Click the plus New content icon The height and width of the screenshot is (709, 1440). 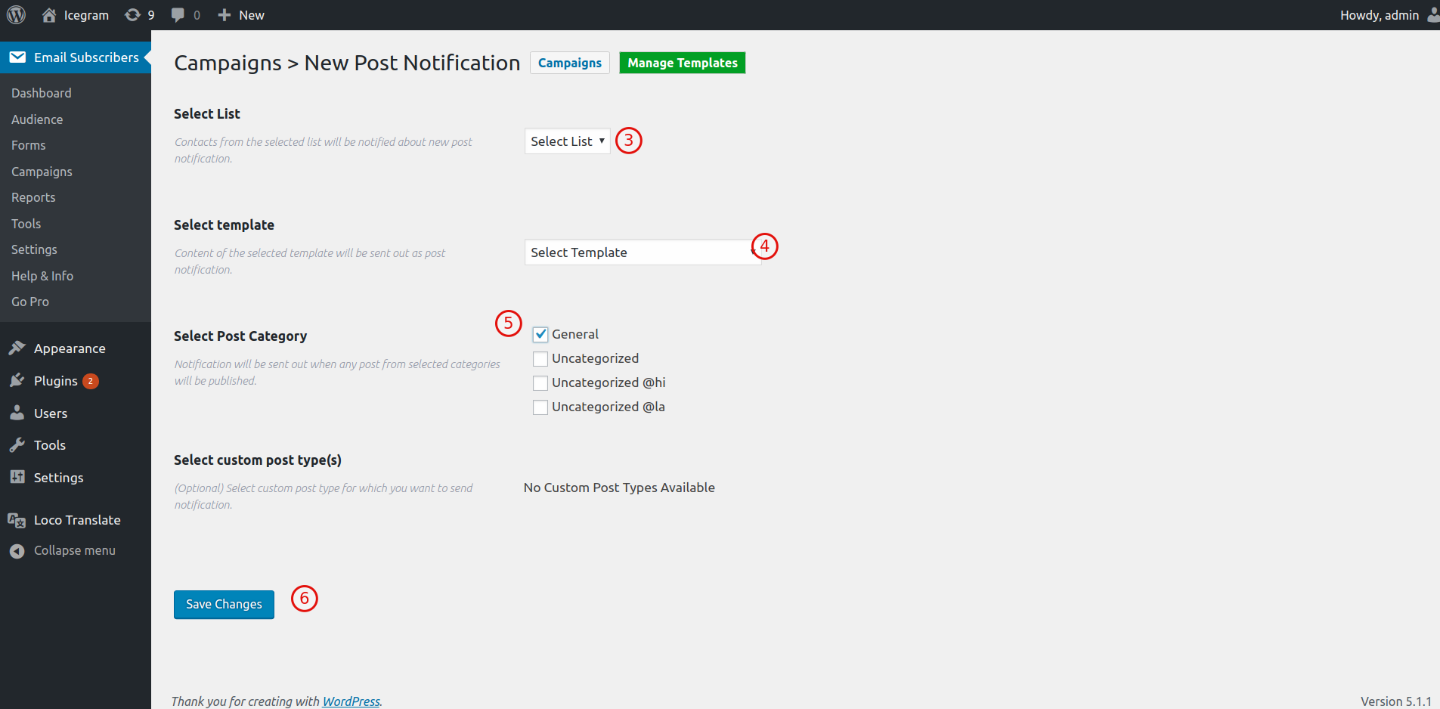[224, 15]
